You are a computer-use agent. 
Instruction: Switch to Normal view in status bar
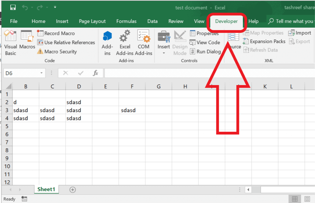(295, 199)
